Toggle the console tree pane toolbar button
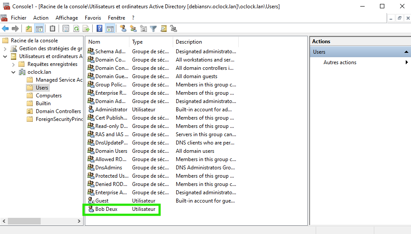This screenshot has width=411, height=234. pyautogui.click(x=39, y=29)
